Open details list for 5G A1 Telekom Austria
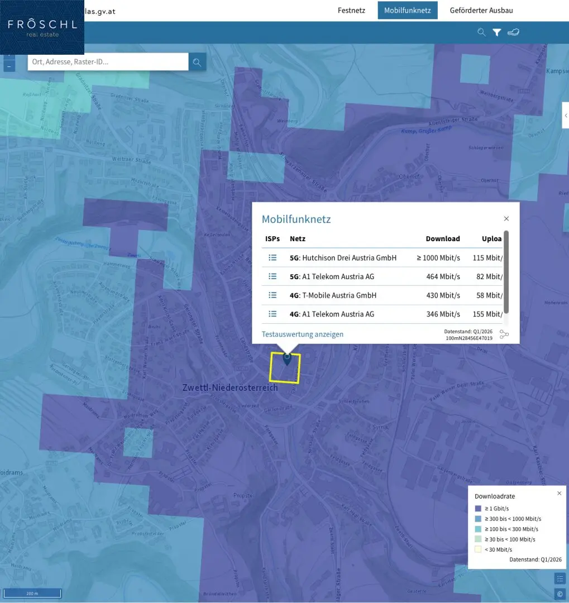569x603 pixels. point(272,276)
